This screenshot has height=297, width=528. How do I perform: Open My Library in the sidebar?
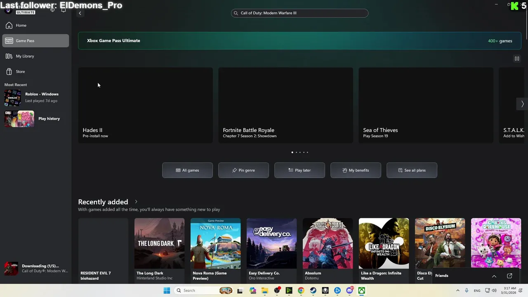pos(36,56)
